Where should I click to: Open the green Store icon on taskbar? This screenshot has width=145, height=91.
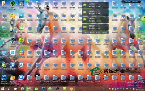[x=36, y=89]
